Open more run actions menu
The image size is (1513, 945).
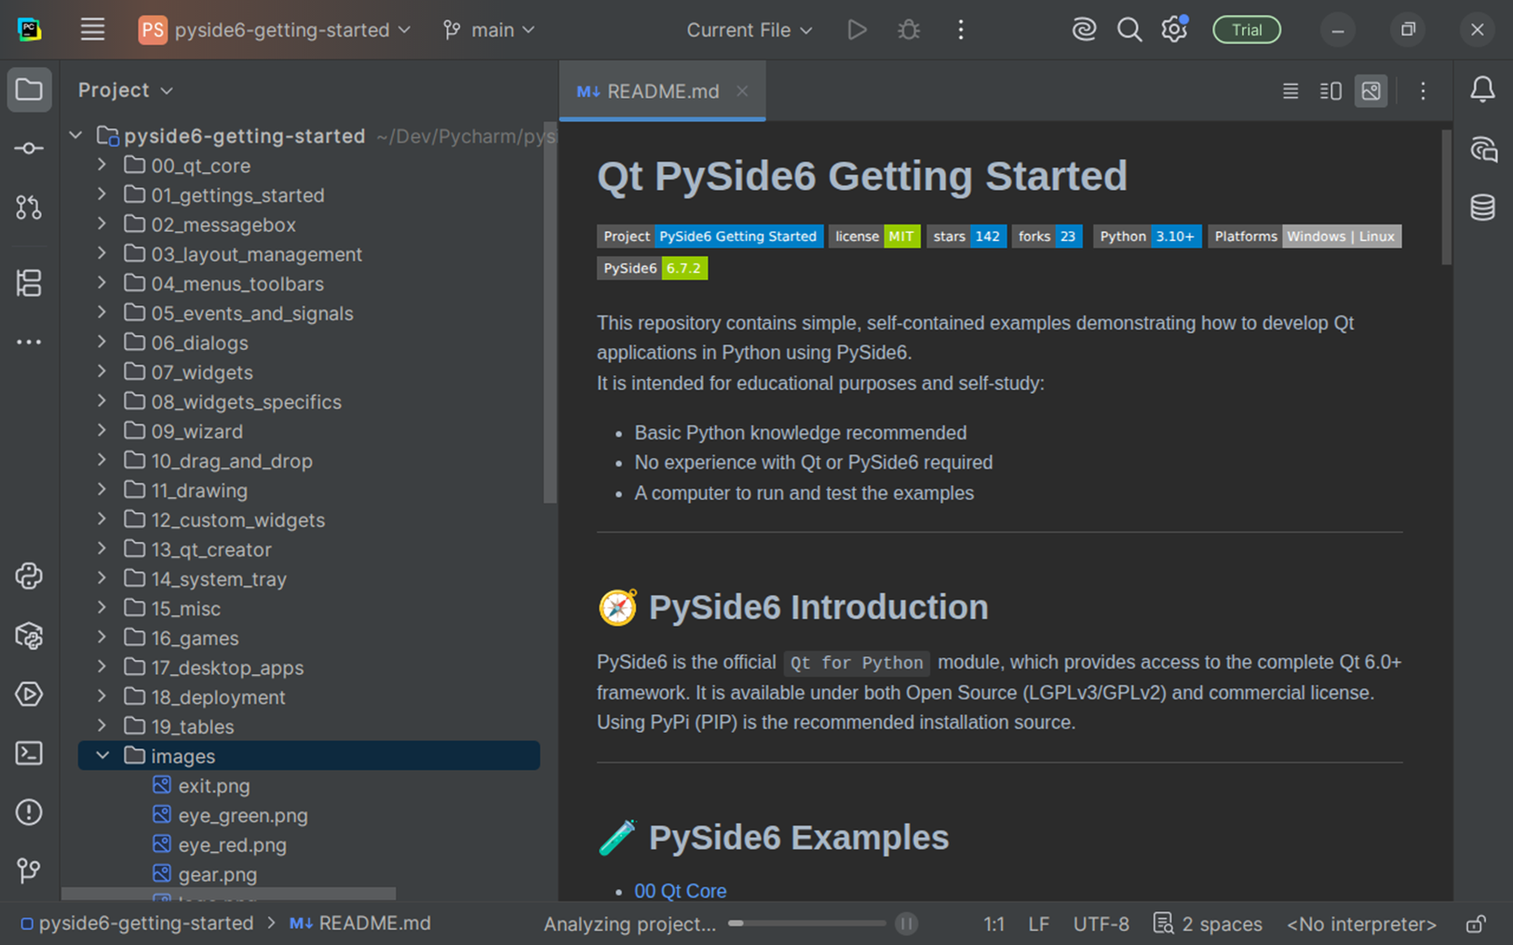961,30
